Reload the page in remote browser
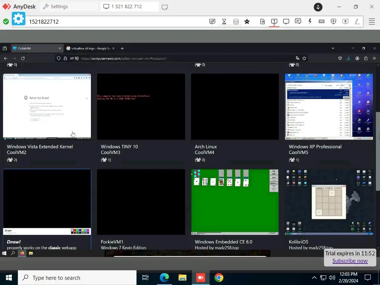380x285 pixels. (x=23, y=58)
